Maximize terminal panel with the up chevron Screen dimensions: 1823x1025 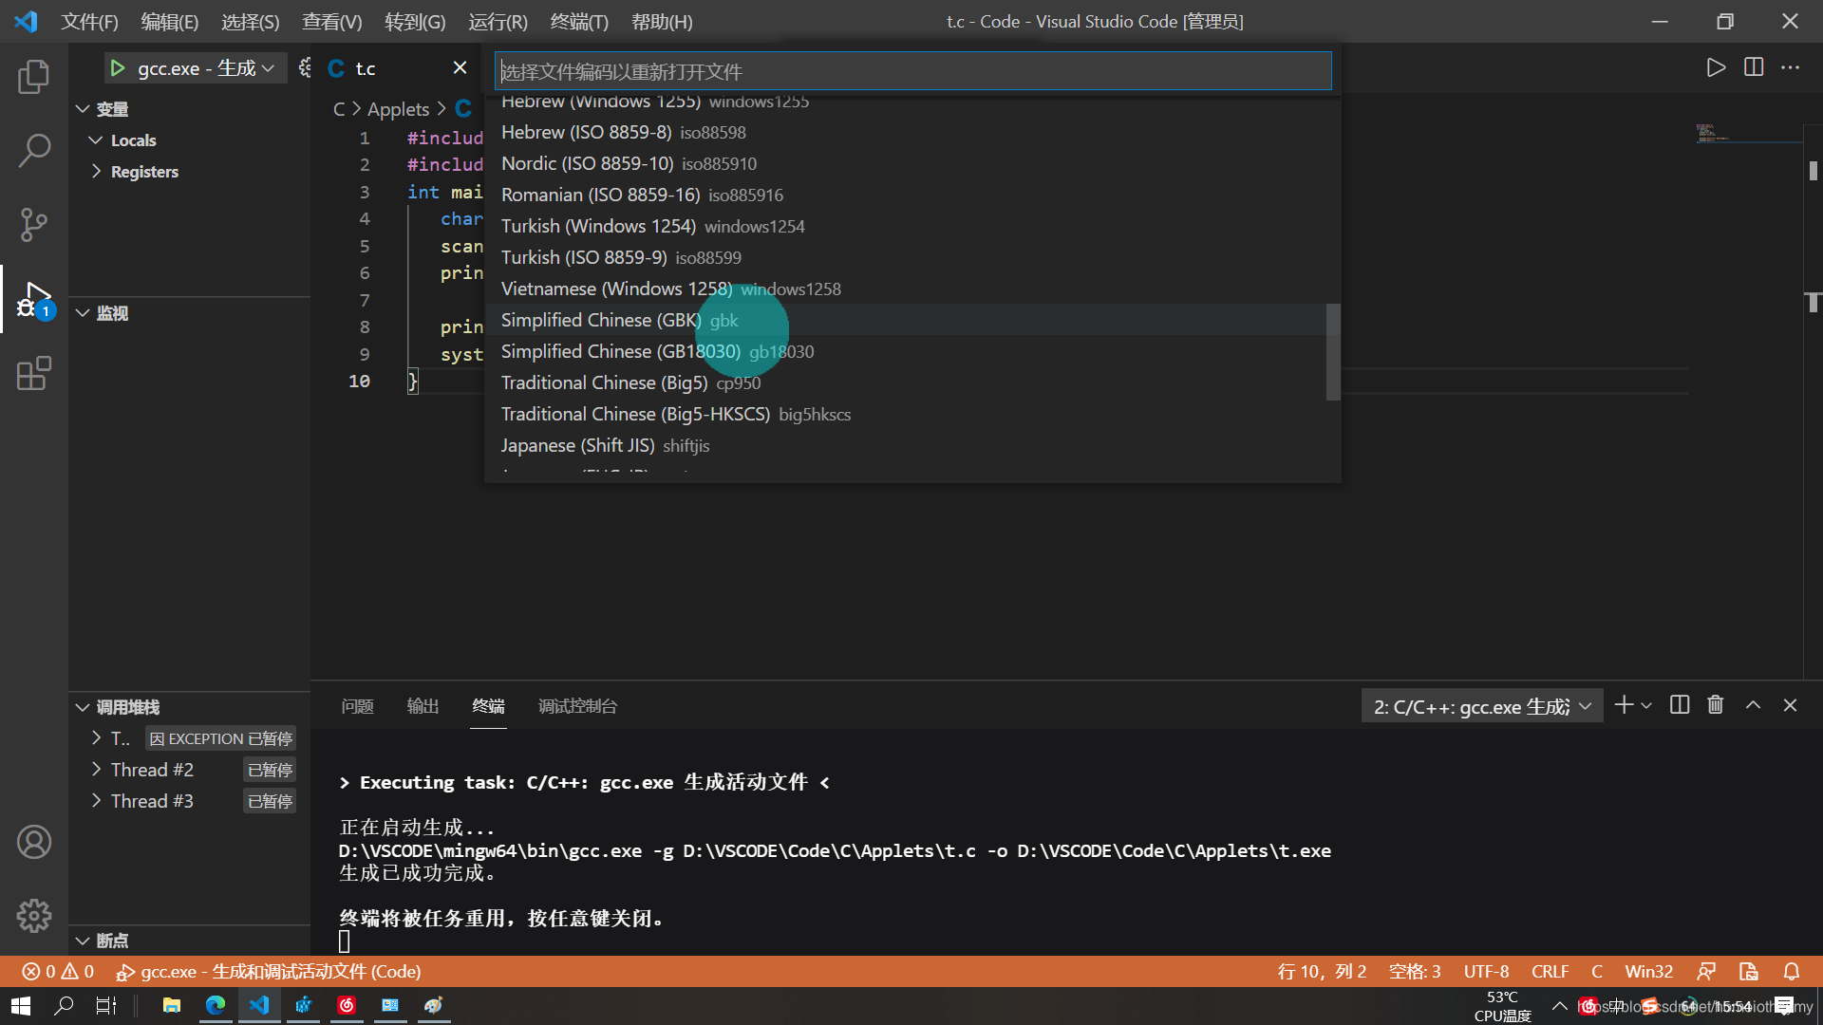(1753, 705)
